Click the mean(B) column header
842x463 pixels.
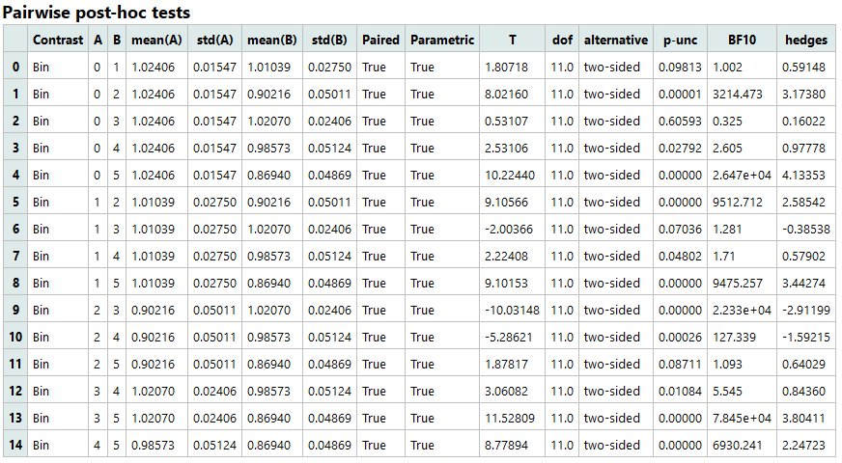point(271,41)
